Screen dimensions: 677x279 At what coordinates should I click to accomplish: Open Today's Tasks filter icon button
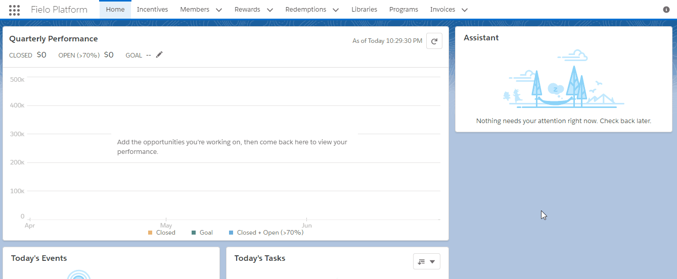point(427,261)
